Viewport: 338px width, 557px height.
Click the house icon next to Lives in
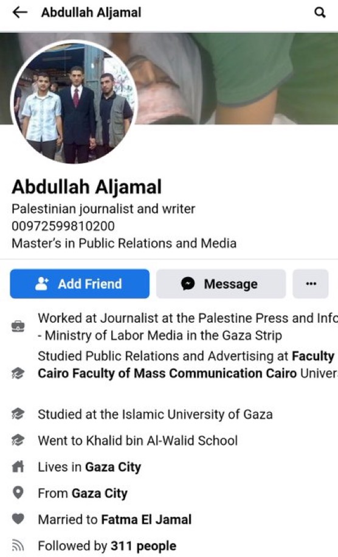coord(18,466)
